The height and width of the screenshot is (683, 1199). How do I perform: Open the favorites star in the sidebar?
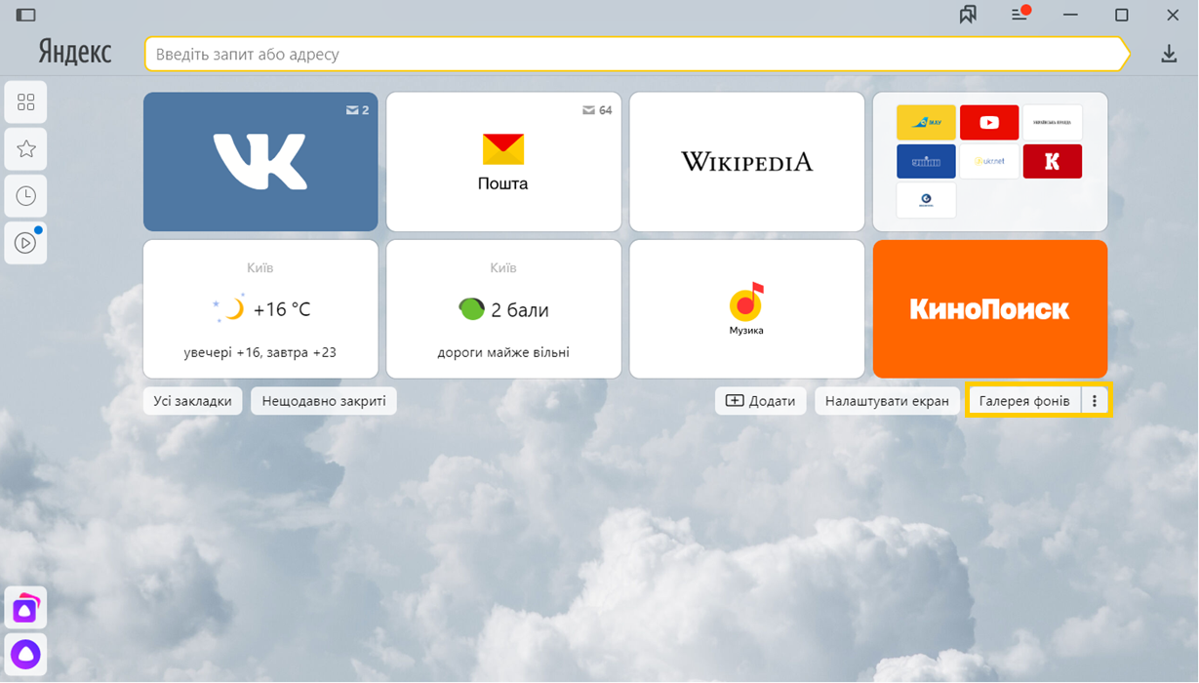26,149
